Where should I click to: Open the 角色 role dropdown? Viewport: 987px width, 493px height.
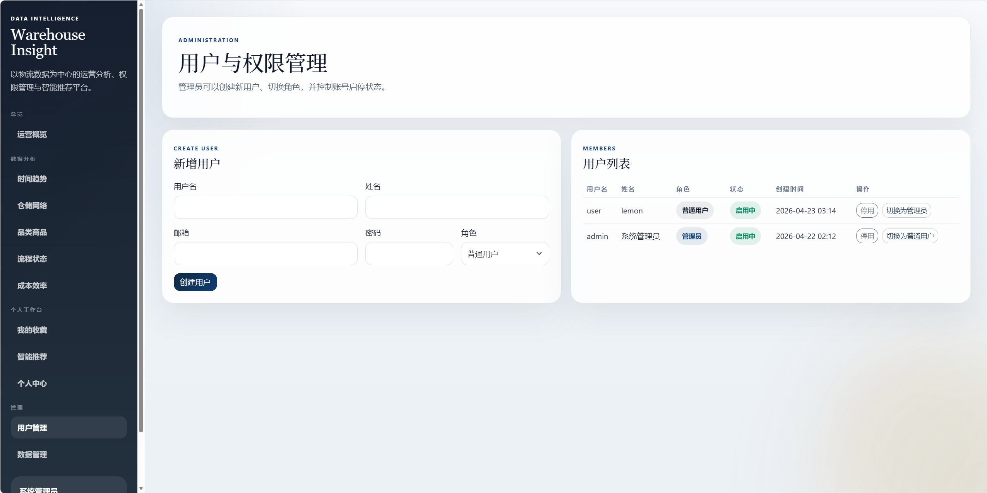(x=504, y=254)
